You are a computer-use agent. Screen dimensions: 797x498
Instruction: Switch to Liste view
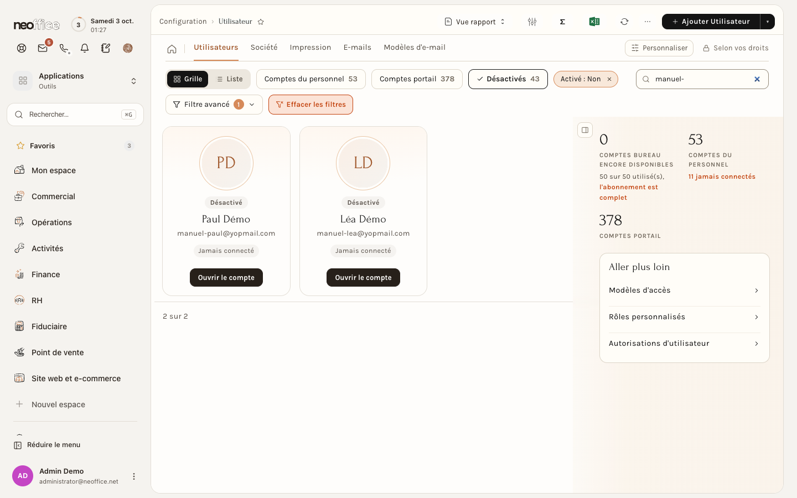[x=230, y=79]
